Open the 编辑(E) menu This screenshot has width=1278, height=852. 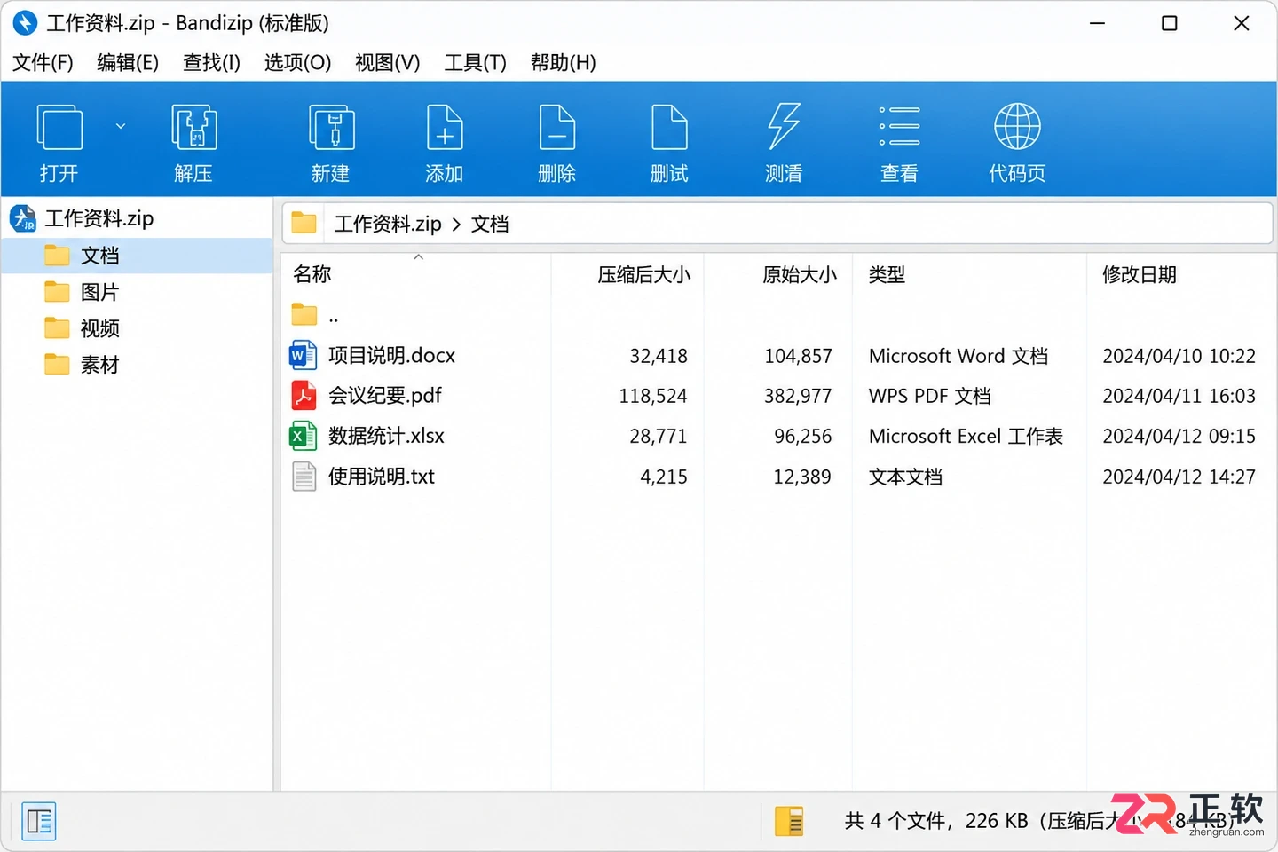tap(128, 62)
